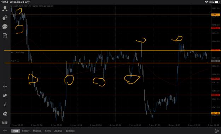The image size is (221, 134).
Task: Tap the plus icon beside the Trade tab
Action: tap(5, 131)
